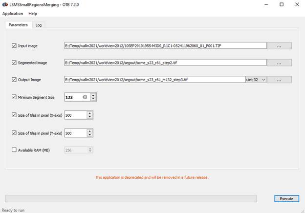
Task: Browse for Input image file
Action: [279, 46]
